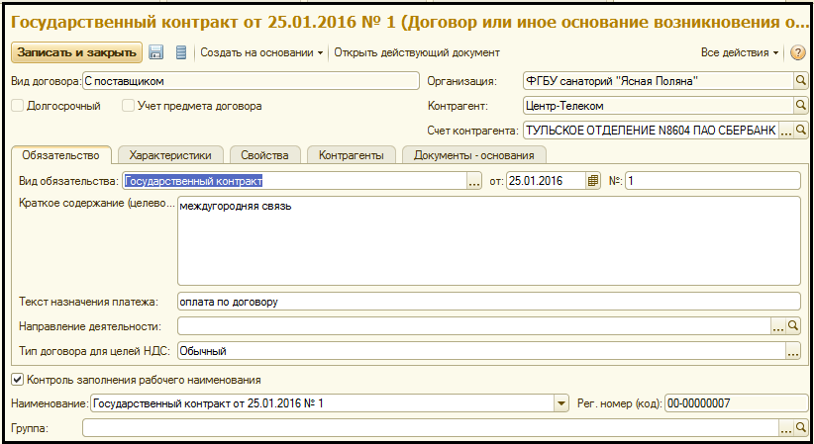Click the Краткое содержание text area
This screenshot has height=444, width=814.
point(489,240)
